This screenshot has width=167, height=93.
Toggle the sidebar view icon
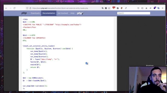[142, 8]
